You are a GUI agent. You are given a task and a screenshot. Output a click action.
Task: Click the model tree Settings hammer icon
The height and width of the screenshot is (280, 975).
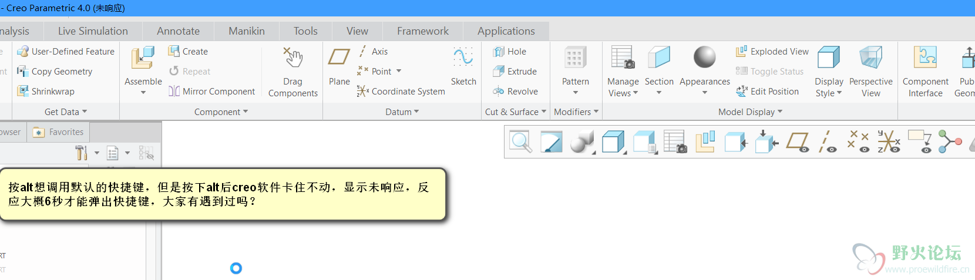pyautogui.click(x=81, y=153)
